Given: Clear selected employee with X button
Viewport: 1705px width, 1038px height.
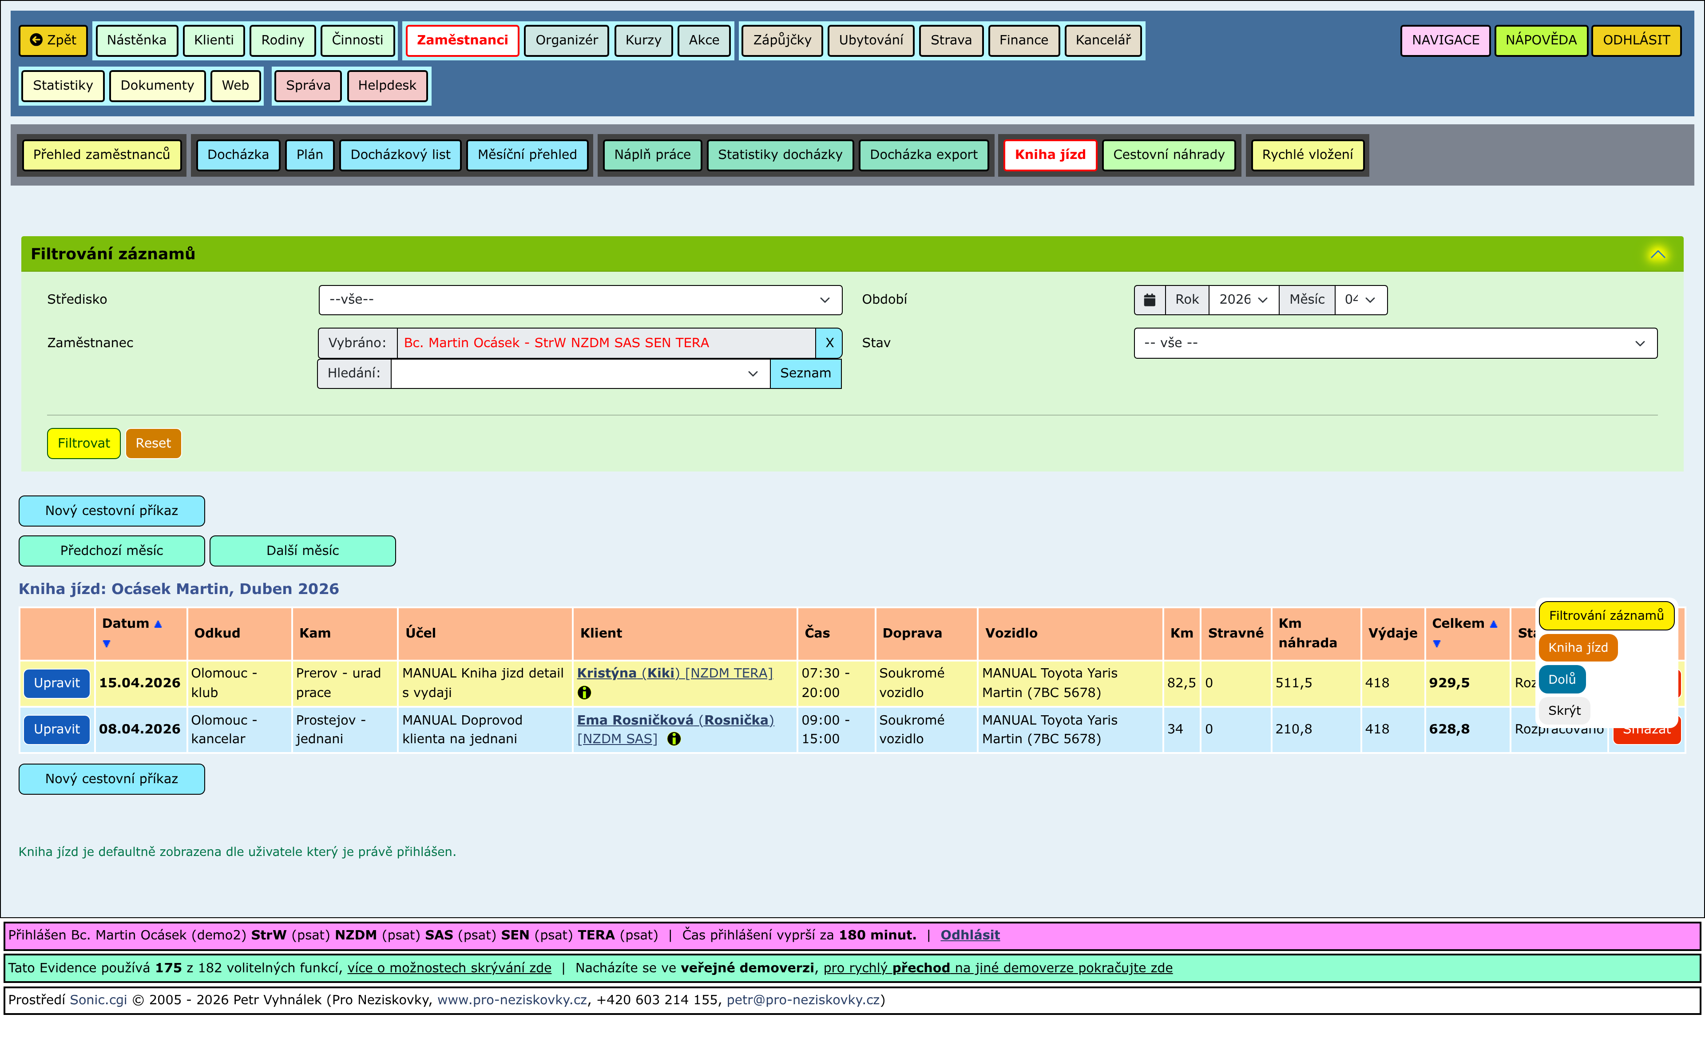Looking at the screenshot, I should (829, 343).
